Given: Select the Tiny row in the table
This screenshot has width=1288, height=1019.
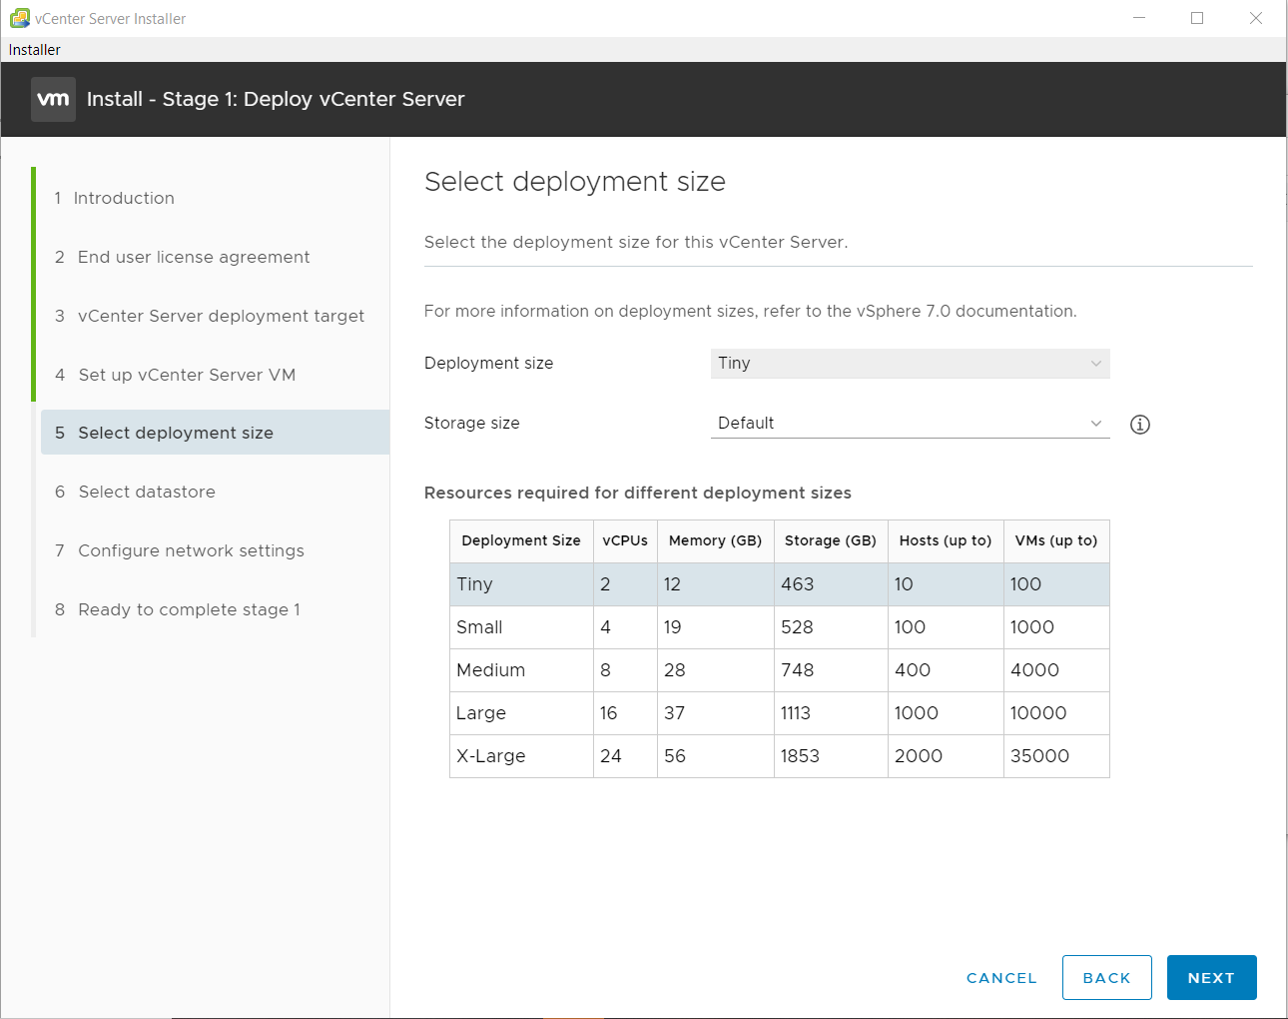Looking at the screenshot, I should 779,584.
